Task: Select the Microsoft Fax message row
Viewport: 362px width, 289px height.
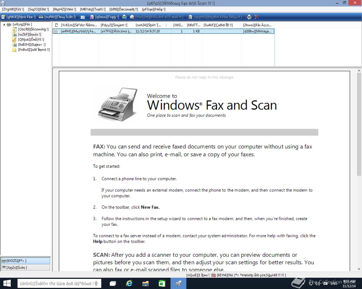Action: tap(163, 31)
